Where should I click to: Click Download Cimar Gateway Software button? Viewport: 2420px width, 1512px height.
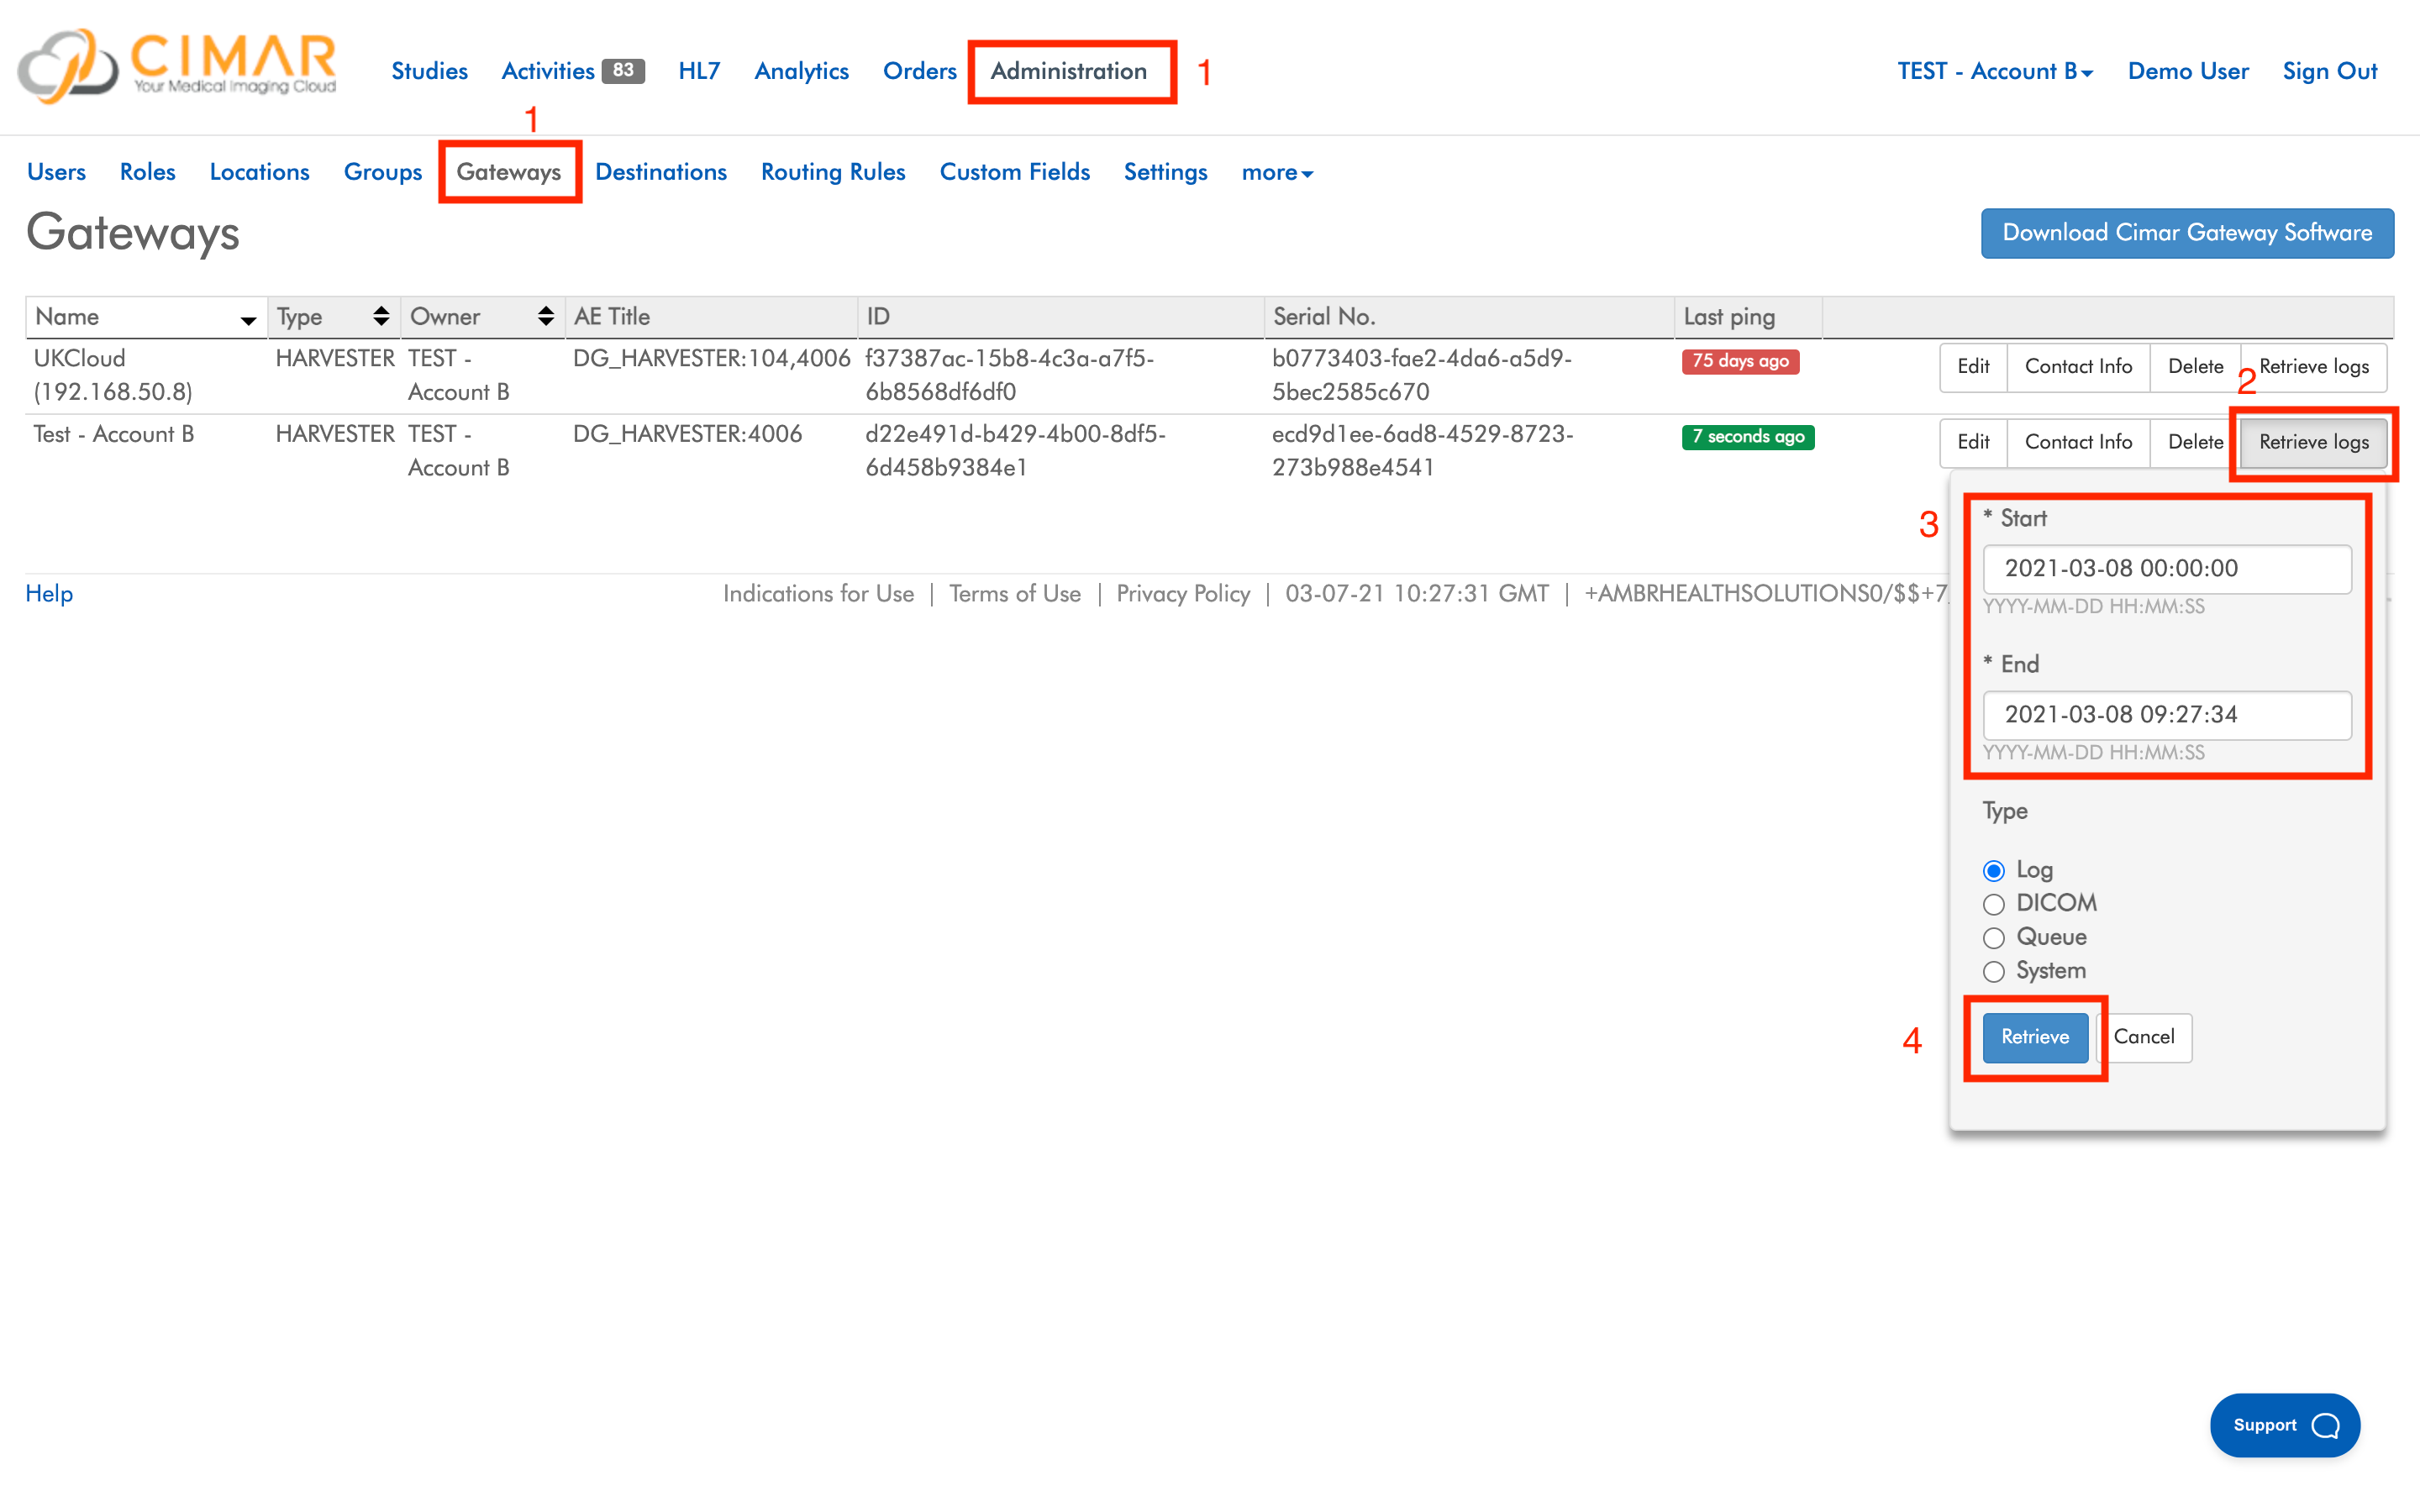click(x=2186, y=233)
